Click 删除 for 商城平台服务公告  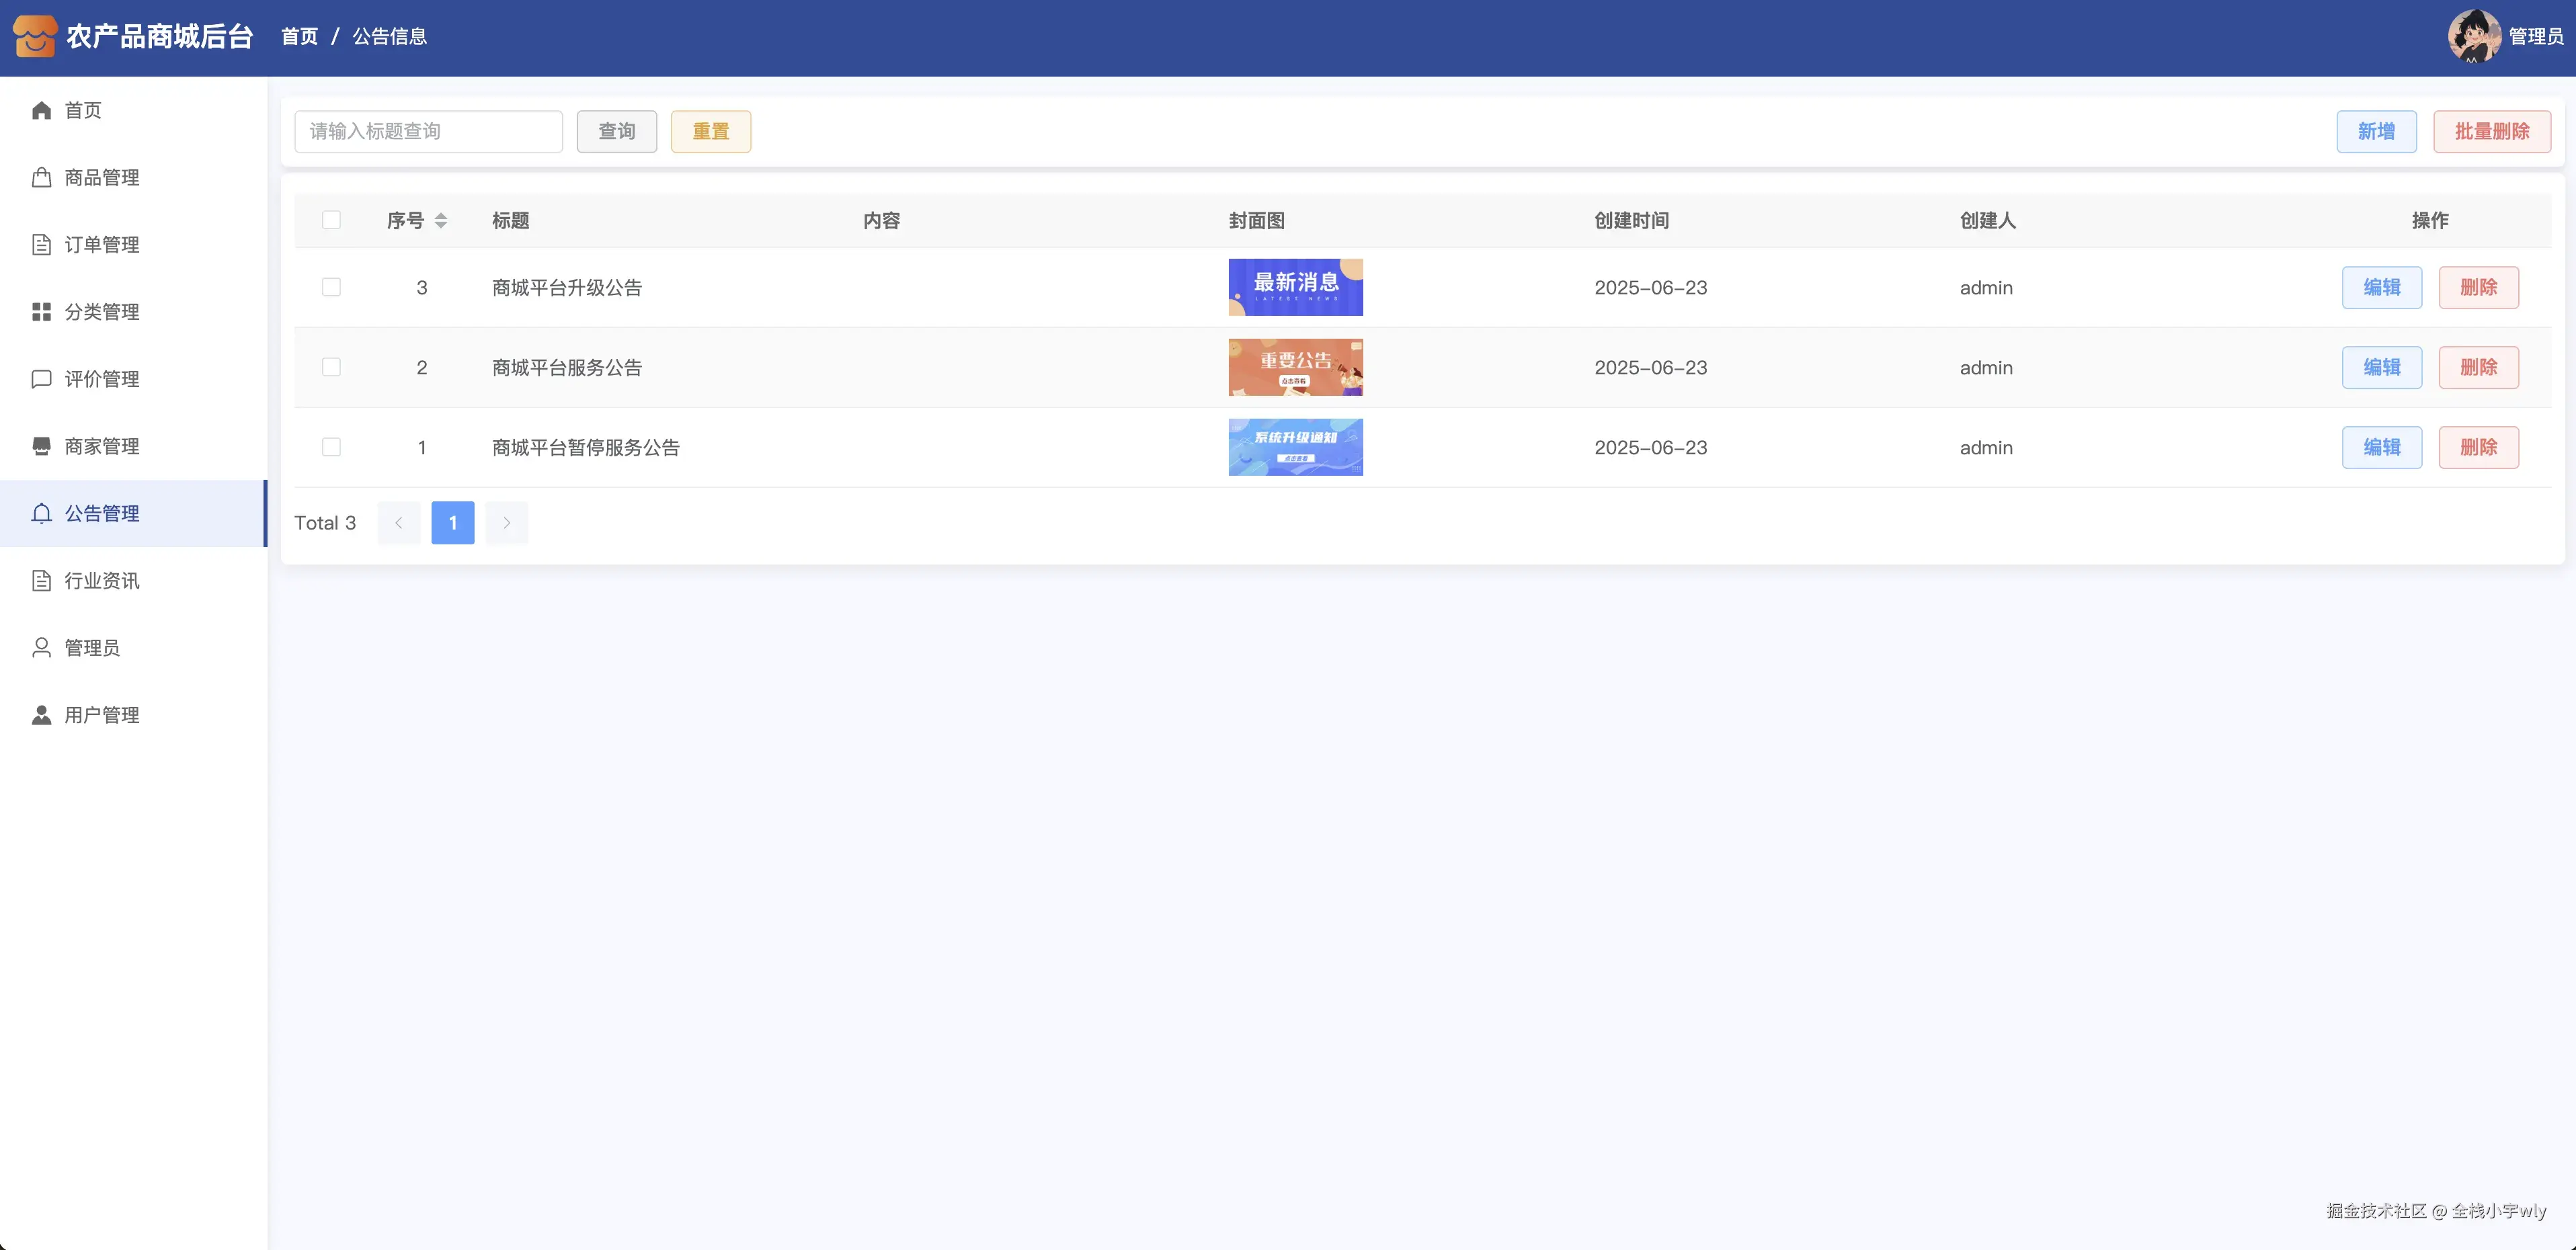[2478, 367]
